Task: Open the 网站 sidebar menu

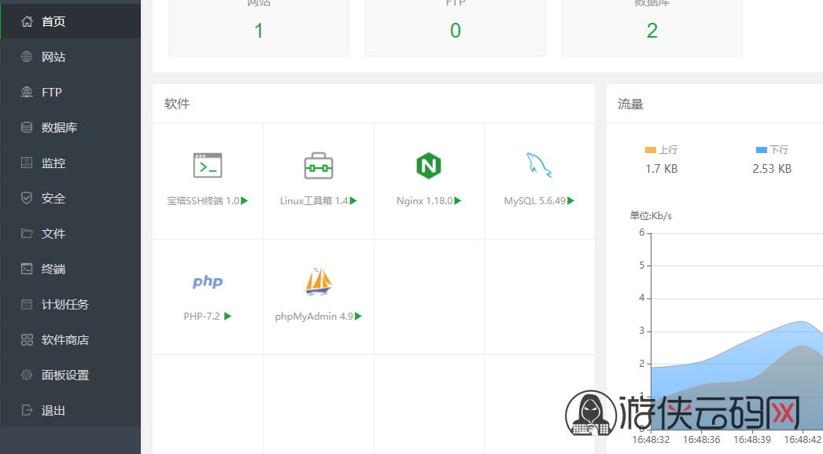Action: 70,57
